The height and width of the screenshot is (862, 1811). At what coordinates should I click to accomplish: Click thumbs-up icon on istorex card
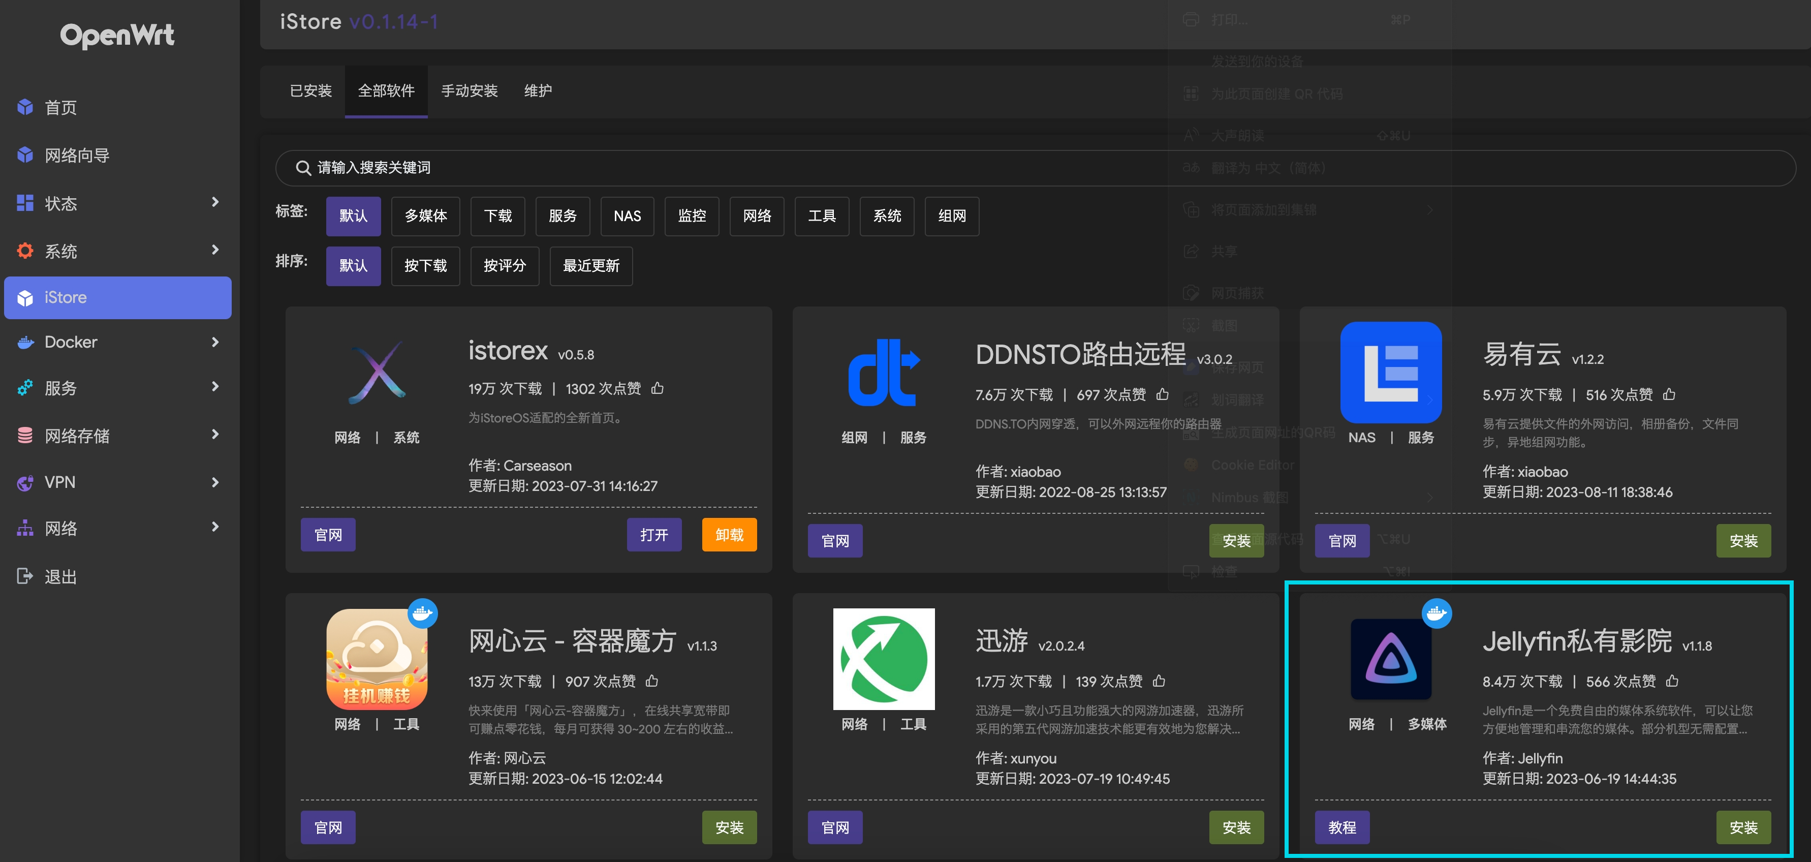(x=658, y=388)
